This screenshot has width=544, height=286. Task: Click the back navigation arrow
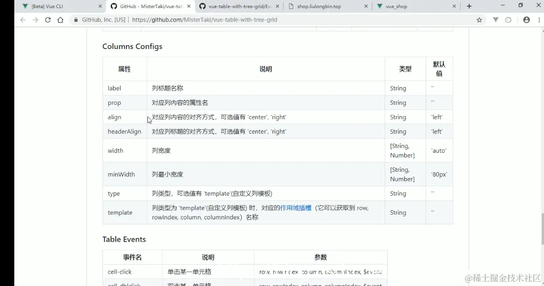click(x=22, y=20)
